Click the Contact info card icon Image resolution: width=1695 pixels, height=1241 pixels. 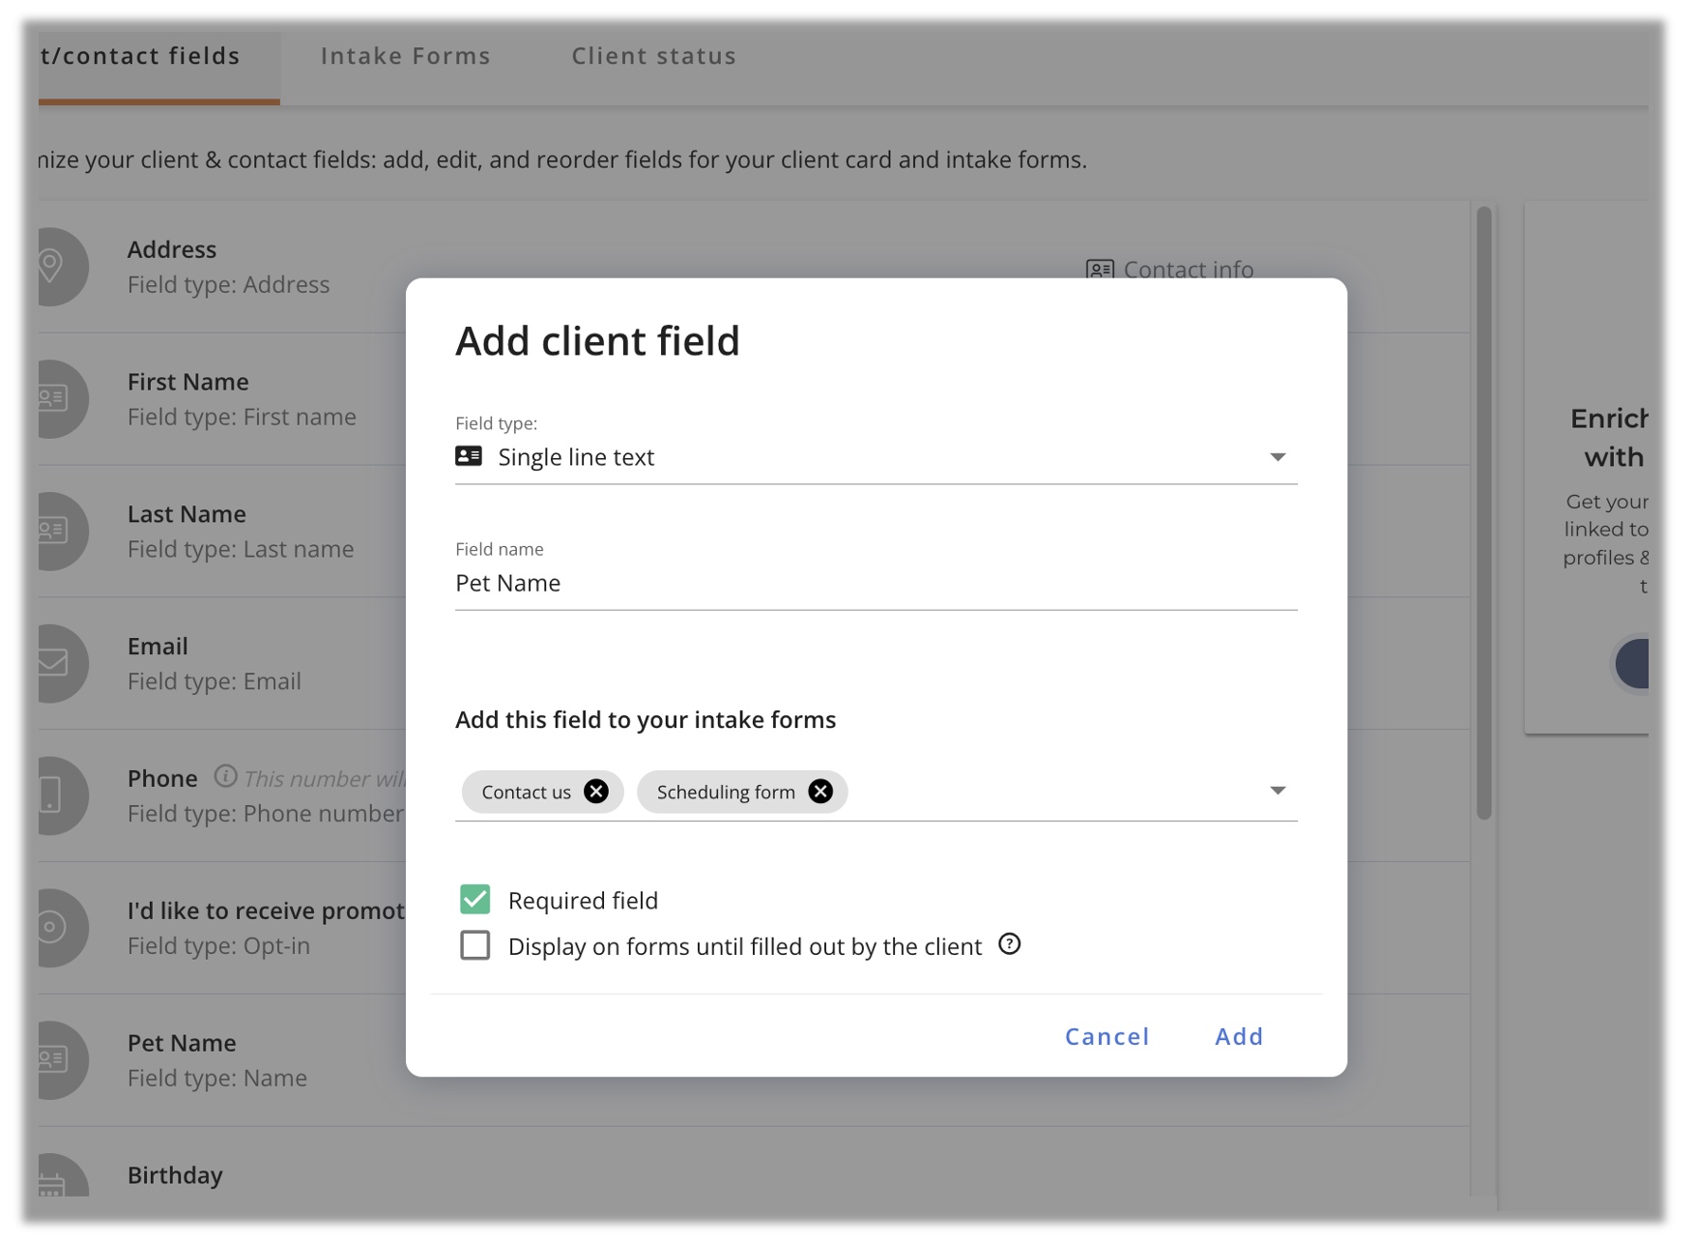tap(1100, 270)
